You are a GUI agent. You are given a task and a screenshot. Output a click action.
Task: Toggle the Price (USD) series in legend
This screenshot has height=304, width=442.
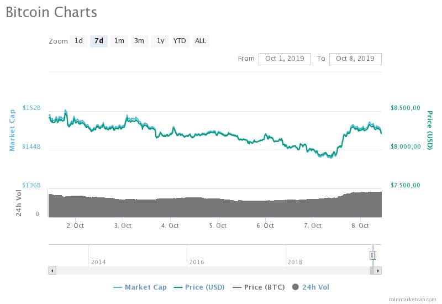(199, 287)
